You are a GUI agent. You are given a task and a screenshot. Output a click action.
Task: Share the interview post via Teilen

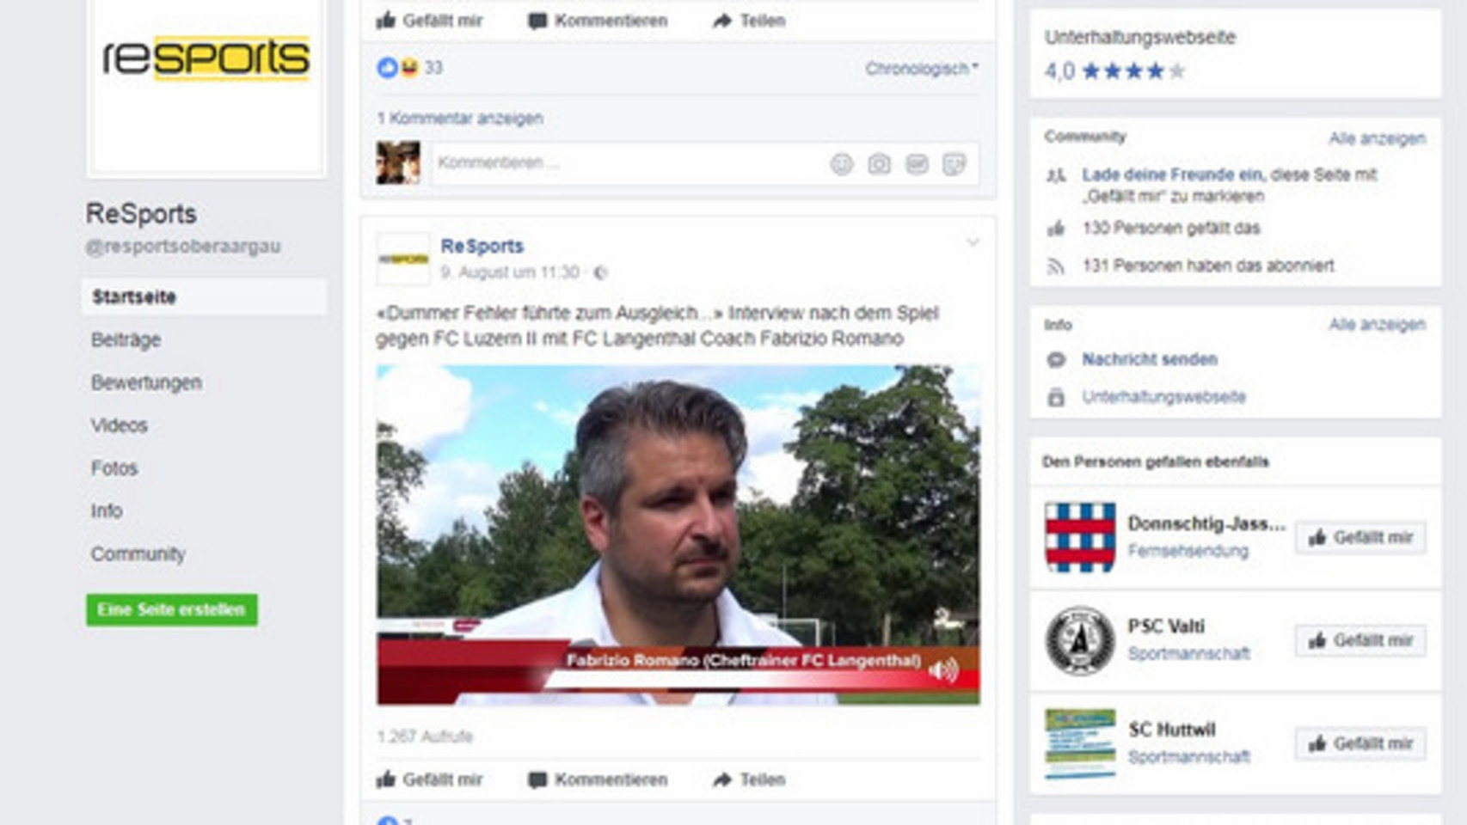pos(749,779)
